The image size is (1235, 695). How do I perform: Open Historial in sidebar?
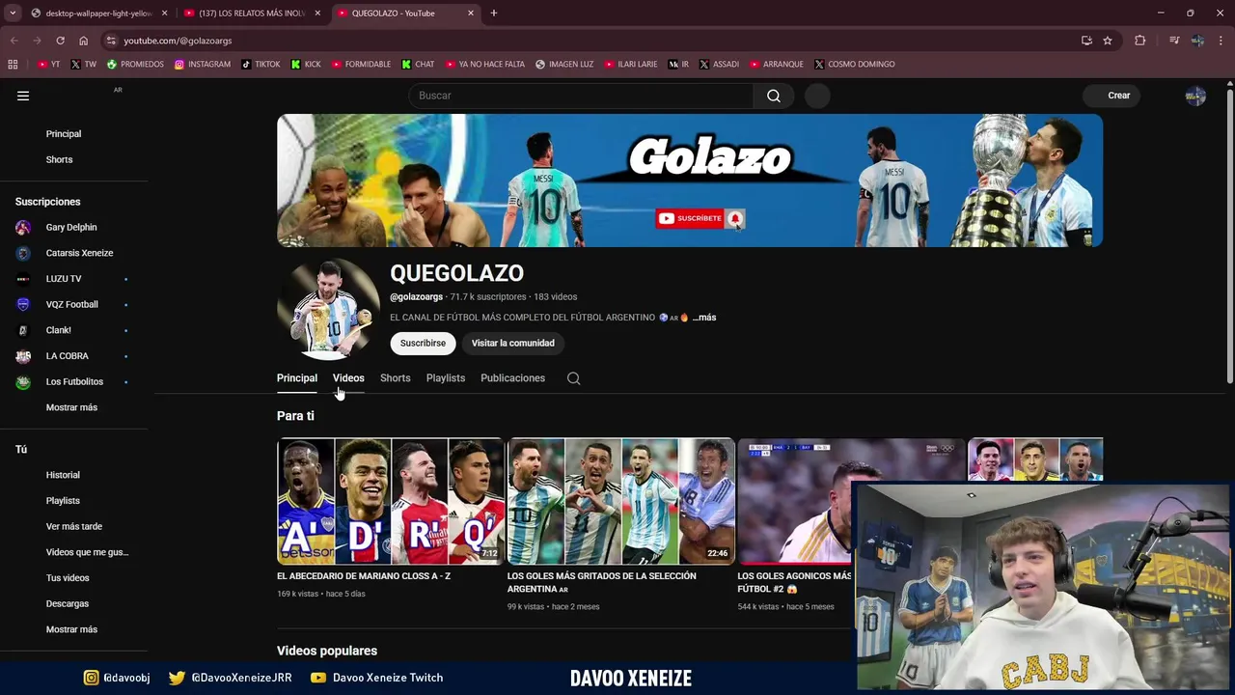coord(63,475)
